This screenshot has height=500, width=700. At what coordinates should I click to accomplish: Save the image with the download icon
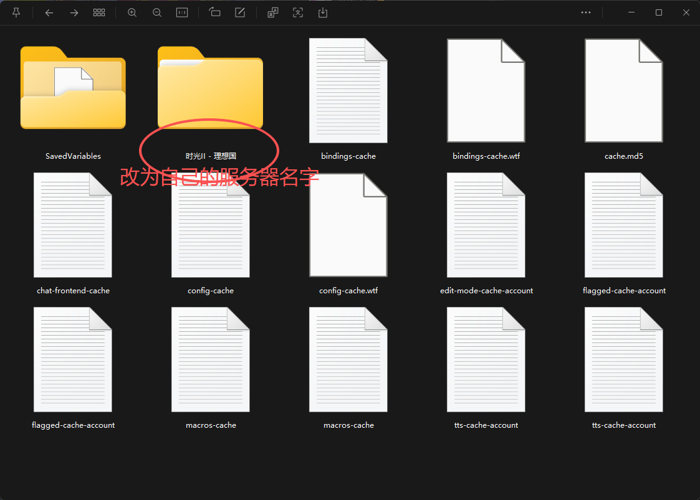point(323,12)
